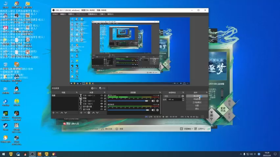Mute the desktop audio speaker icon in mixer
280x157 pixels.
(153, 110)
